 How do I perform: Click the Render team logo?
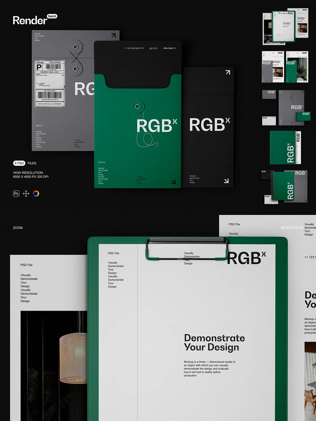35,20
